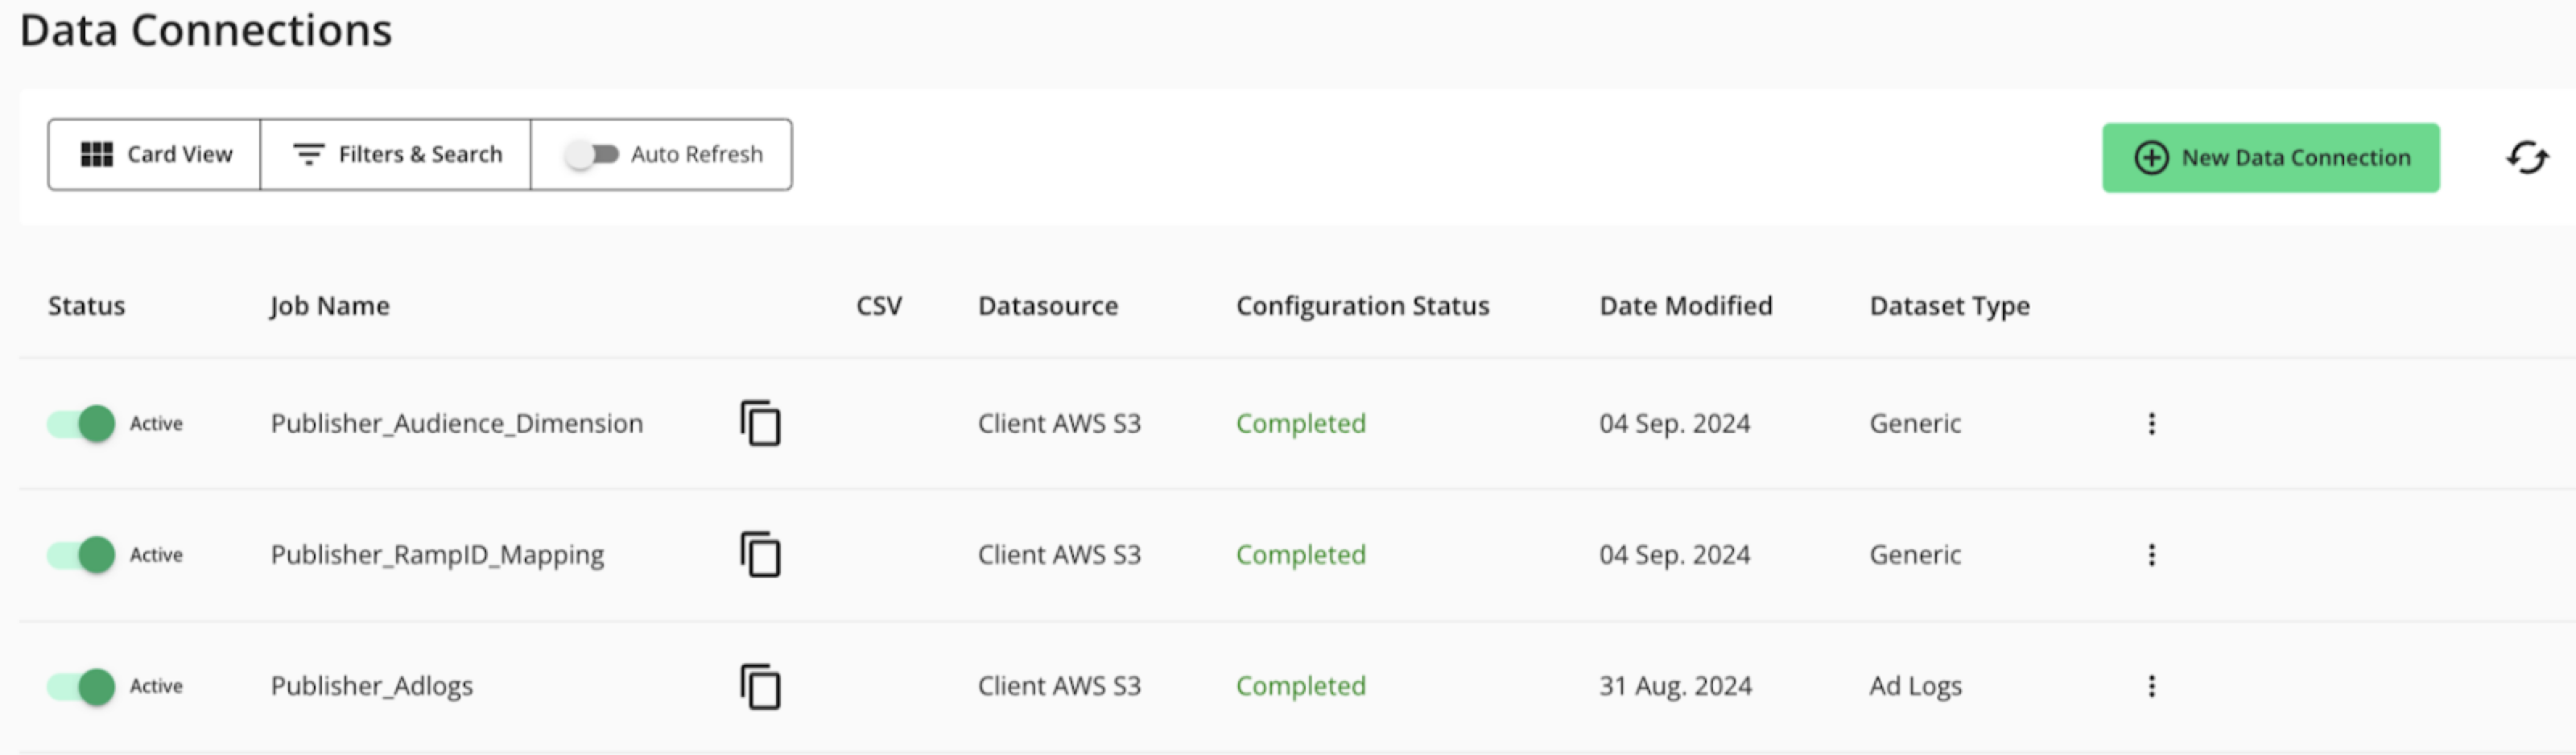Viewport: 2576px width, 755px height.
Task: Sort by Job Name column header
Action: (329, 305)
